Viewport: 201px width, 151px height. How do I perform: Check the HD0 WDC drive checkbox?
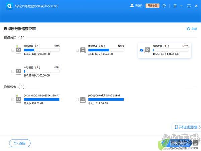pyautogui.click(x=13, y=99)
